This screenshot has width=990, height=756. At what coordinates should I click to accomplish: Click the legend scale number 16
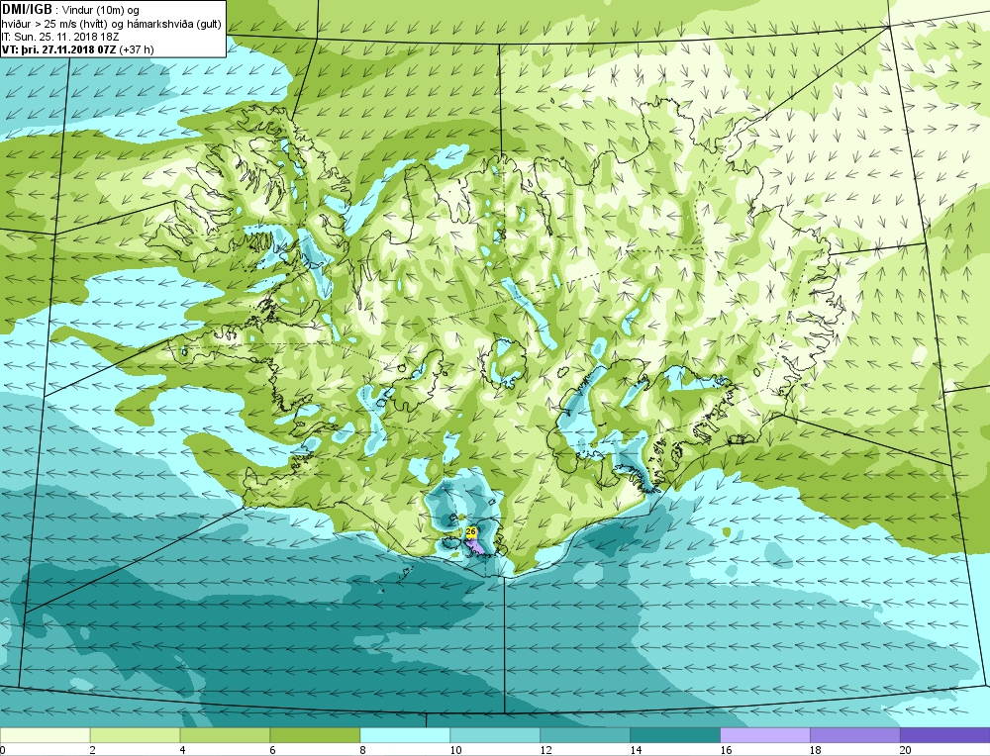tap(726, 750)
